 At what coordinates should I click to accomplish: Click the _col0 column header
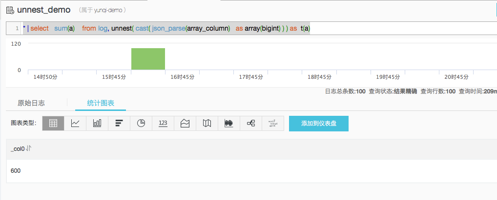click(18, 148)
